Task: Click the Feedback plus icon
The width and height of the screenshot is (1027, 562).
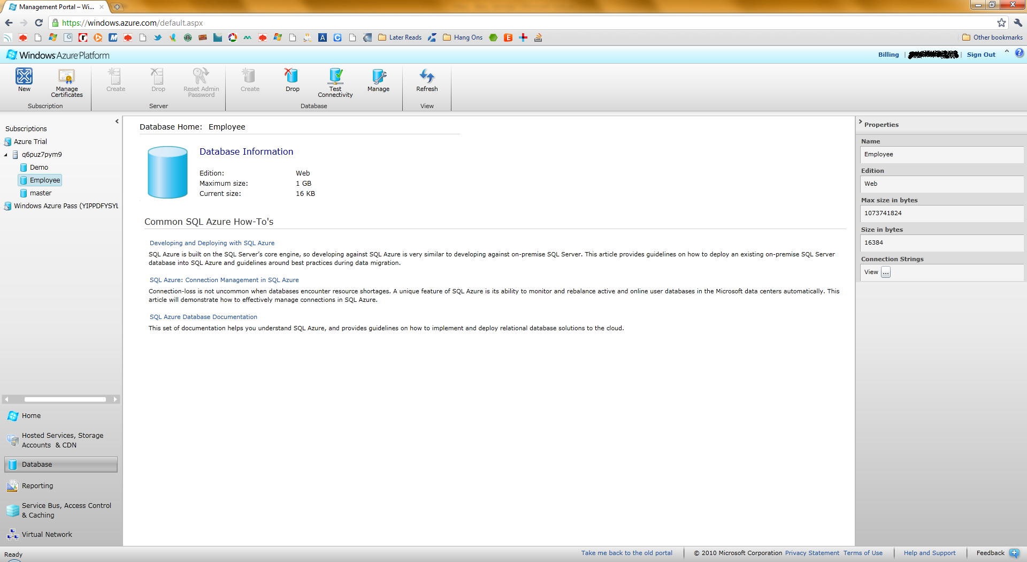Action: [1014, 553]
